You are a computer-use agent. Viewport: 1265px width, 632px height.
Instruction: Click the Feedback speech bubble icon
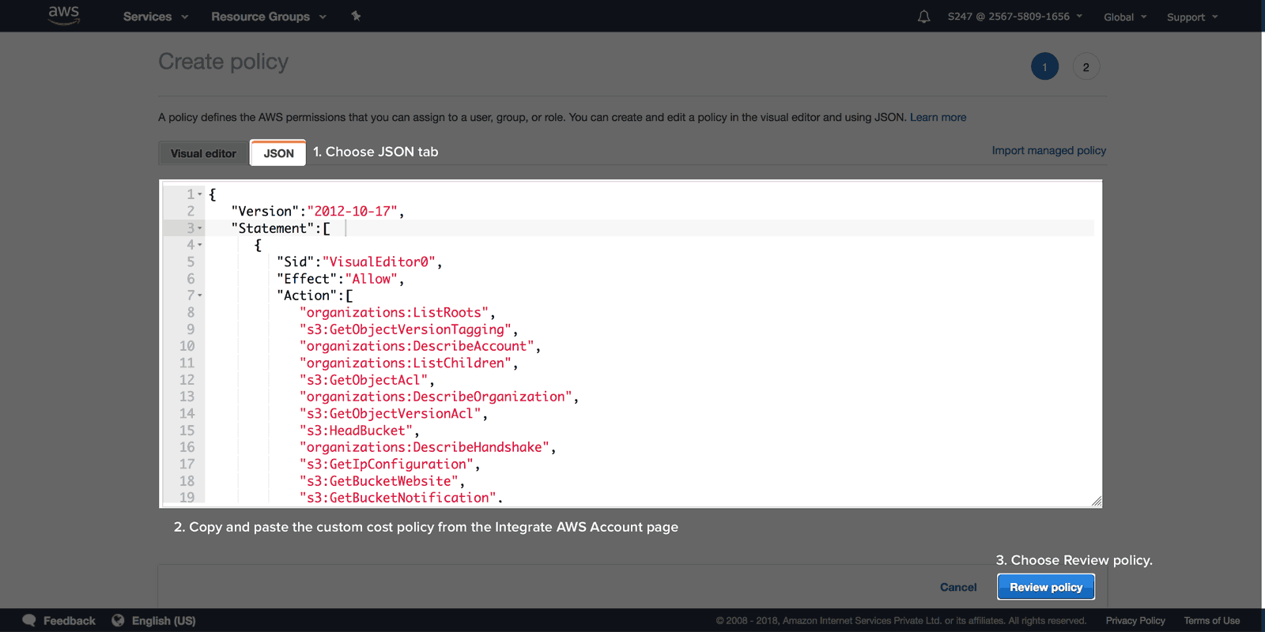tap(29, 620)
